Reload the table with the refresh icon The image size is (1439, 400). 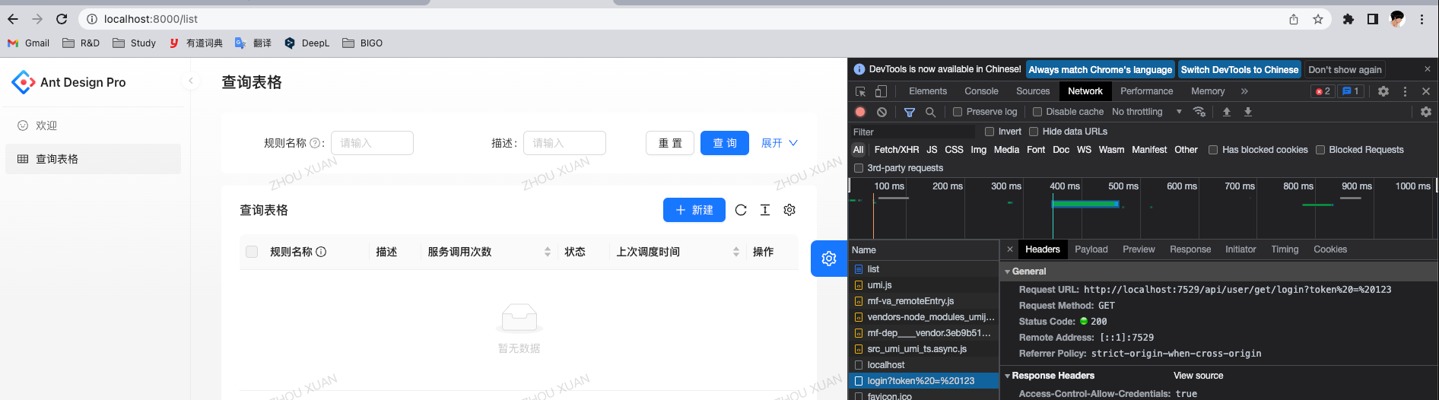(x=741, y=210)
